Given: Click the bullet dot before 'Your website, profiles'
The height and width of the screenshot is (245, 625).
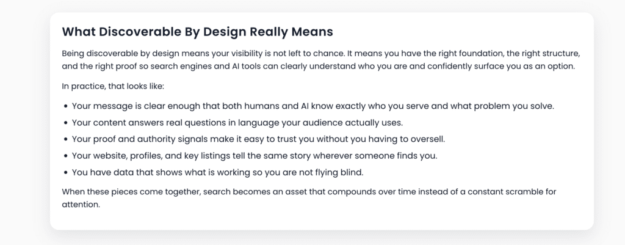Looking at the screenshot, I should point(65,156).
